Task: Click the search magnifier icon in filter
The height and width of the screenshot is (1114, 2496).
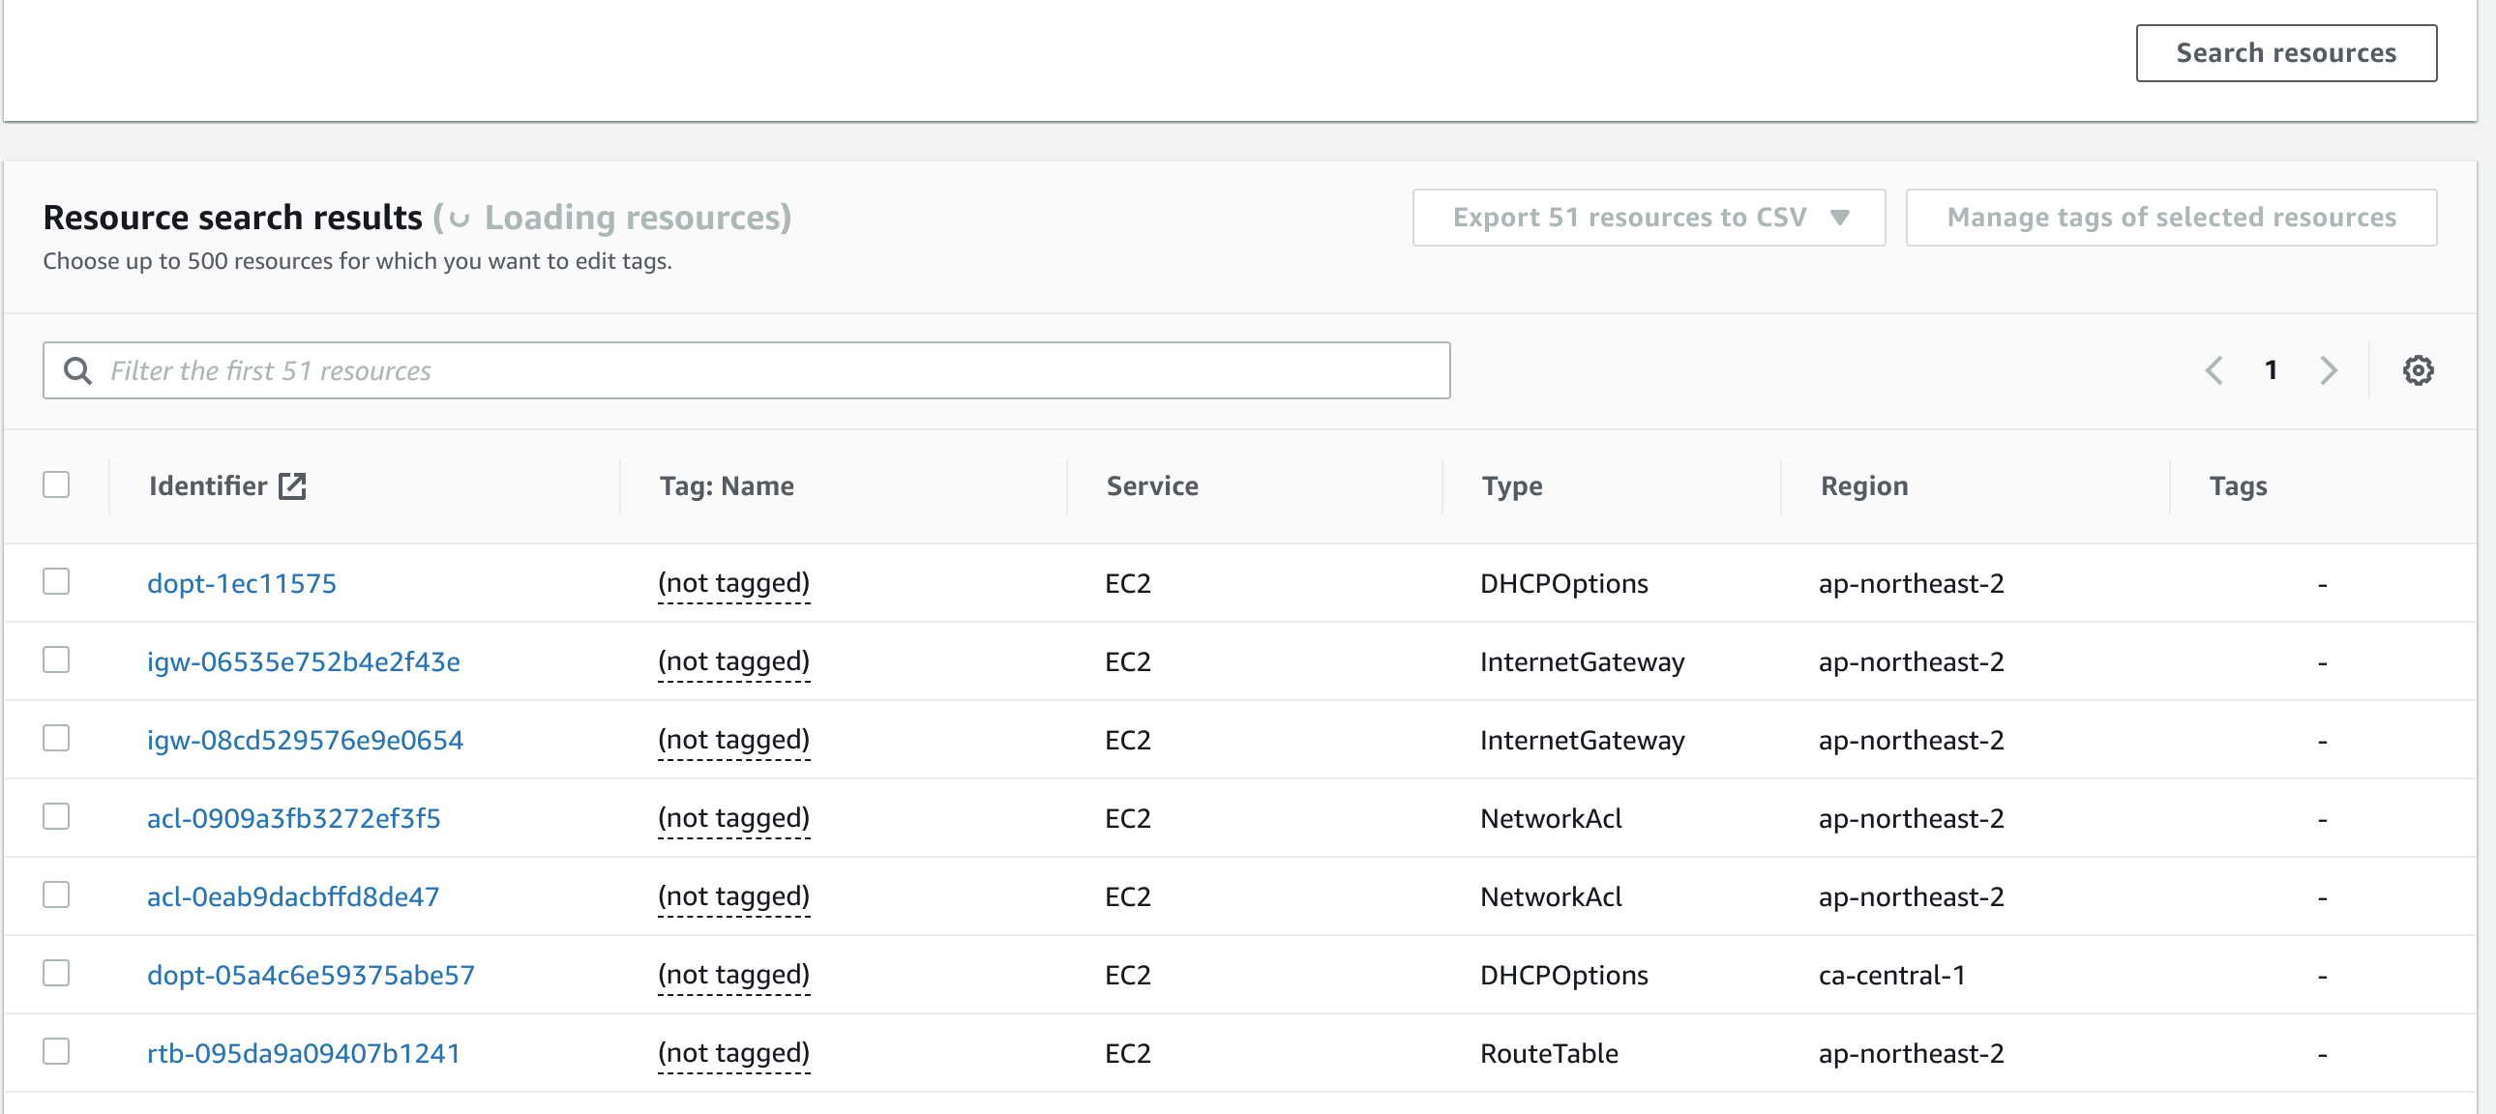Action: 77,370
